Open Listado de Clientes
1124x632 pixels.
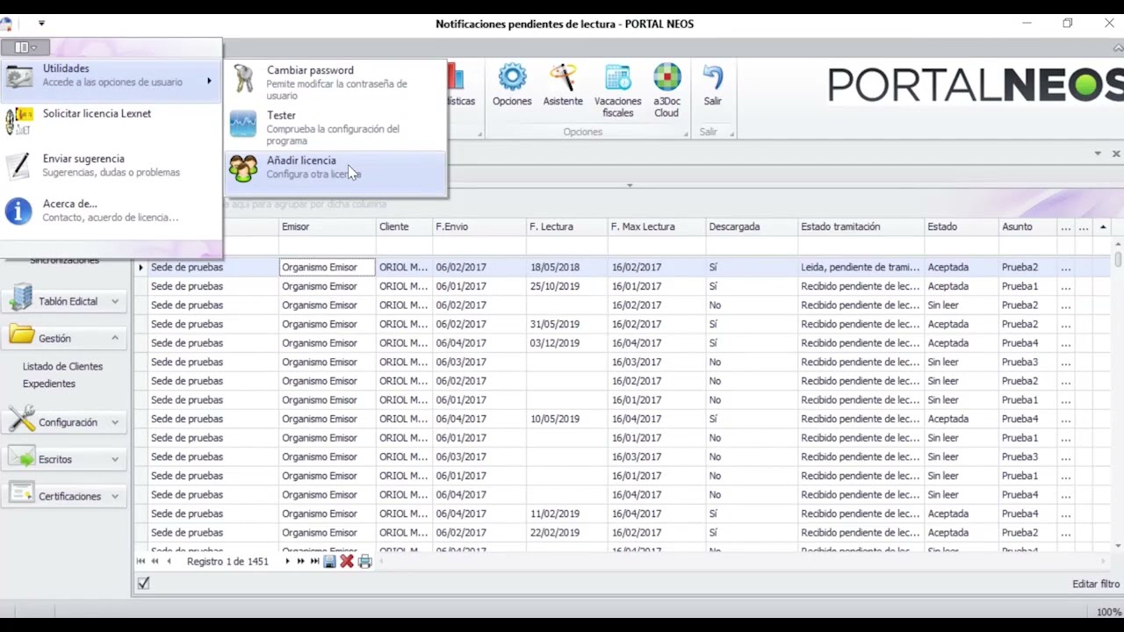(x=62, y=366)
